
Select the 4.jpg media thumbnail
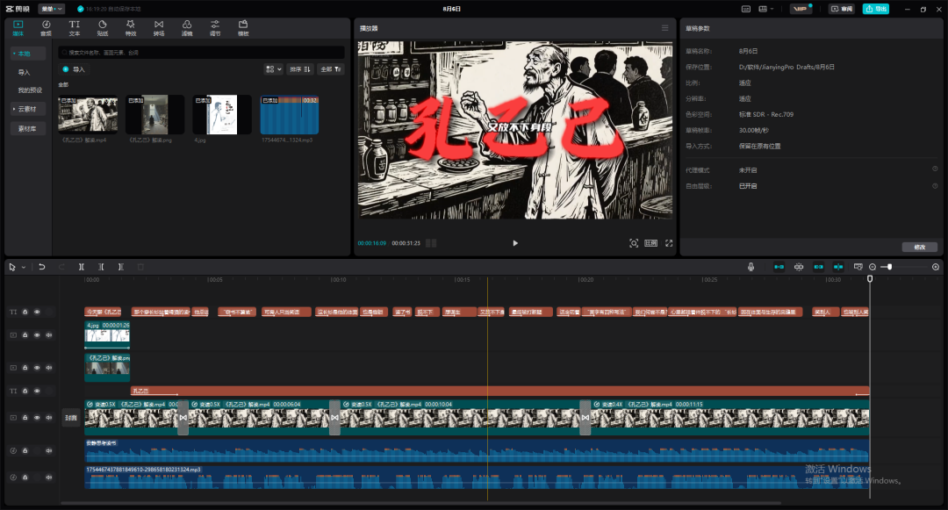pos(222,114)
